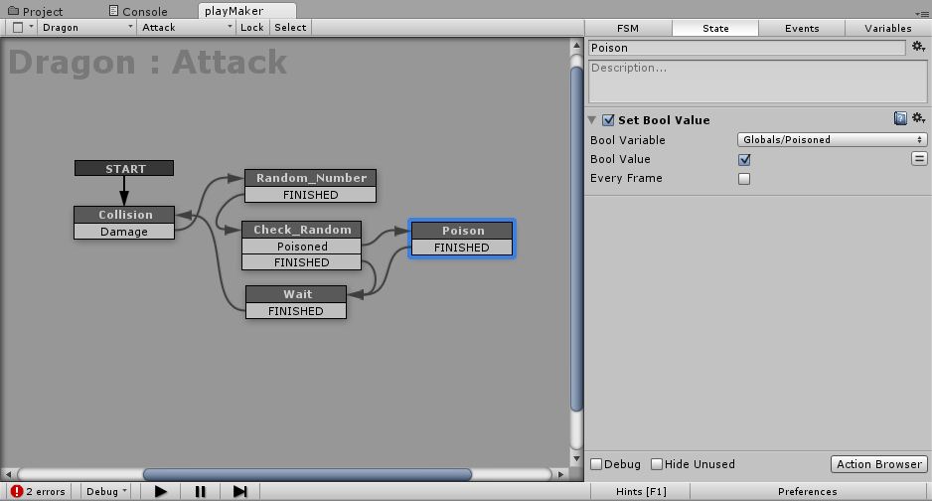Open the Set Bool Value action settings gear
The width and height of the screenshot is (932, 501).
[918, 118]
